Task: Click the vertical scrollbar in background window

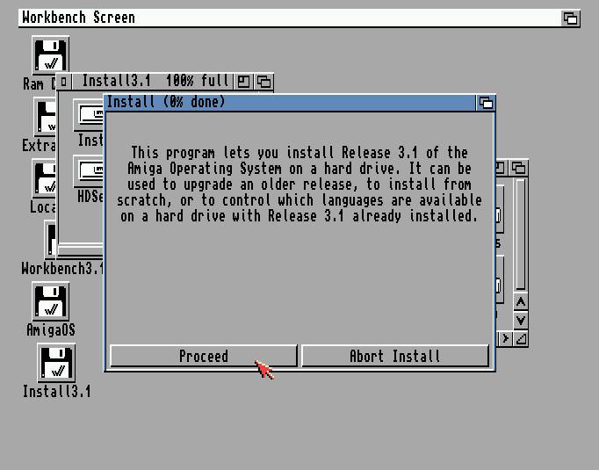Action: pos(521,233)
